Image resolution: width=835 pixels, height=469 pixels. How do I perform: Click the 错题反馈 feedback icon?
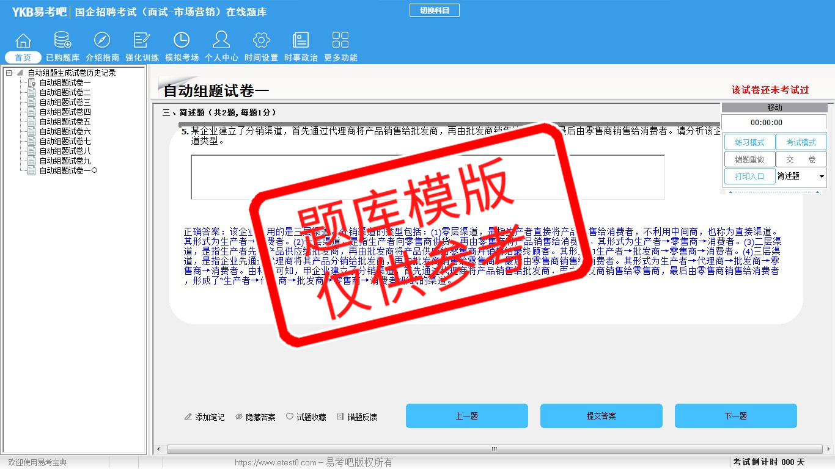click(x=340, y=417)
